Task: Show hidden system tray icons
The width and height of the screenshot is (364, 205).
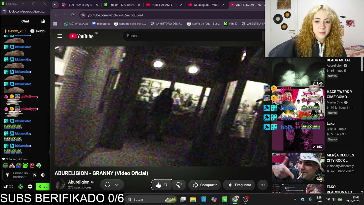Action: pyautogui.click(x=295, y=199)
